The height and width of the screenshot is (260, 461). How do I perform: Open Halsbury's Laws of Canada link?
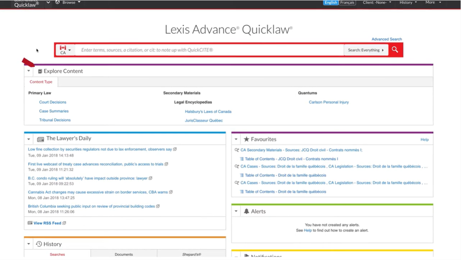click(x=208, y=112)
